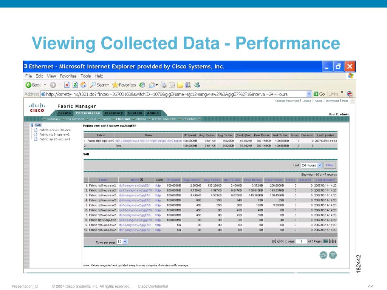
Task: Open the Back button history dropdown arrow
Action: tap(45, 85)
